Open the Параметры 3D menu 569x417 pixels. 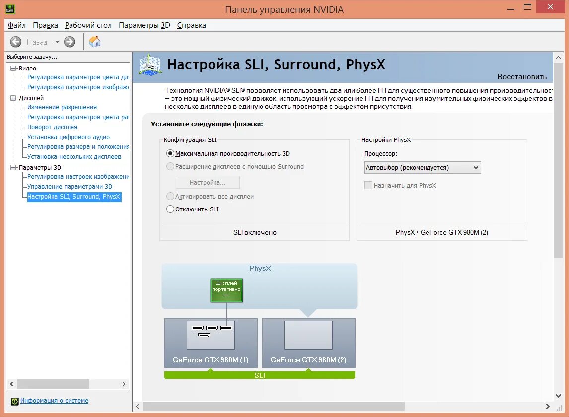pos(144,25)
